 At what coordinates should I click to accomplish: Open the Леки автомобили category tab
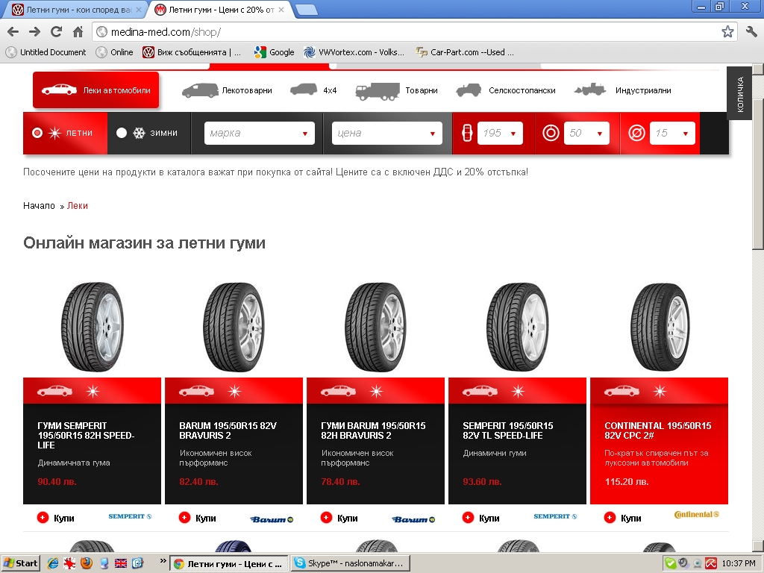[95, 90]
